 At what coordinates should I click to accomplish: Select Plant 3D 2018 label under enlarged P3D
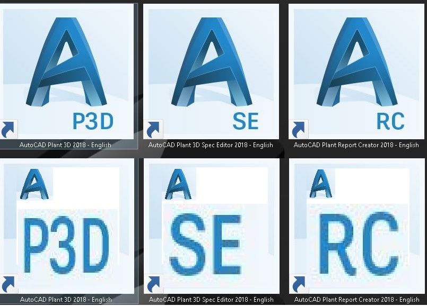(66, 300)
